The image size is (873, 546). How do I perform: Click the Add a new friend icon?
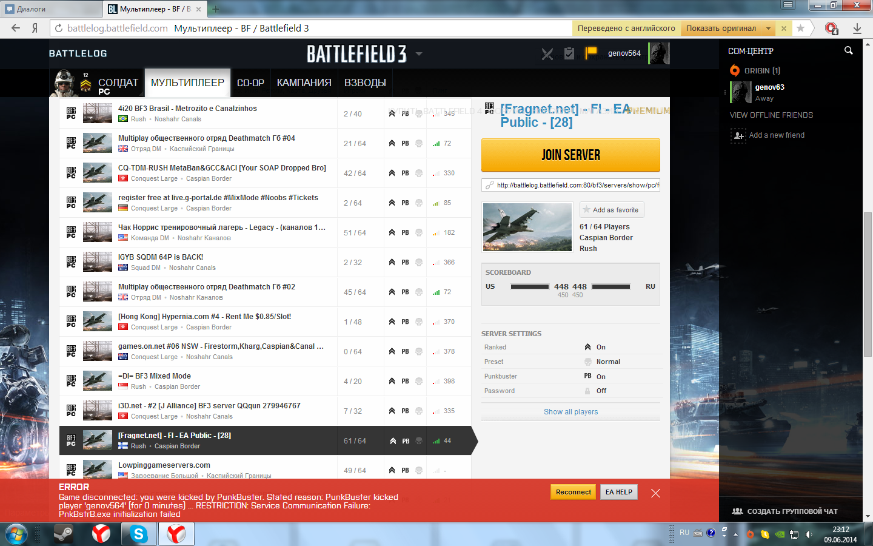738,135
